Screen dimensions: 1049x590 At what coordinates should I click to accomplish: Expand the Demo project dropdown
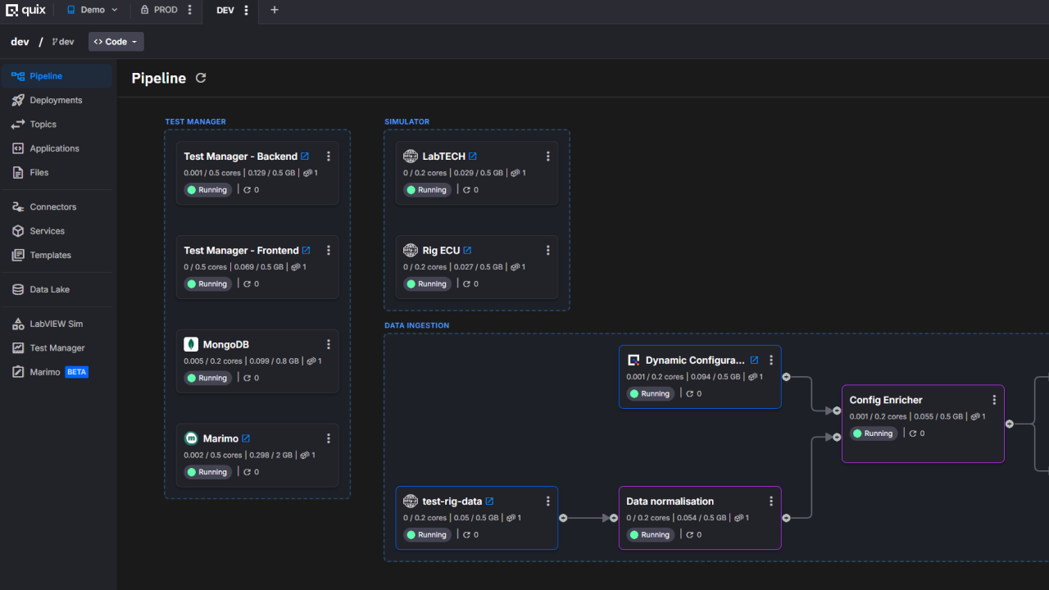pyautogui.click(x=92, y=10)
